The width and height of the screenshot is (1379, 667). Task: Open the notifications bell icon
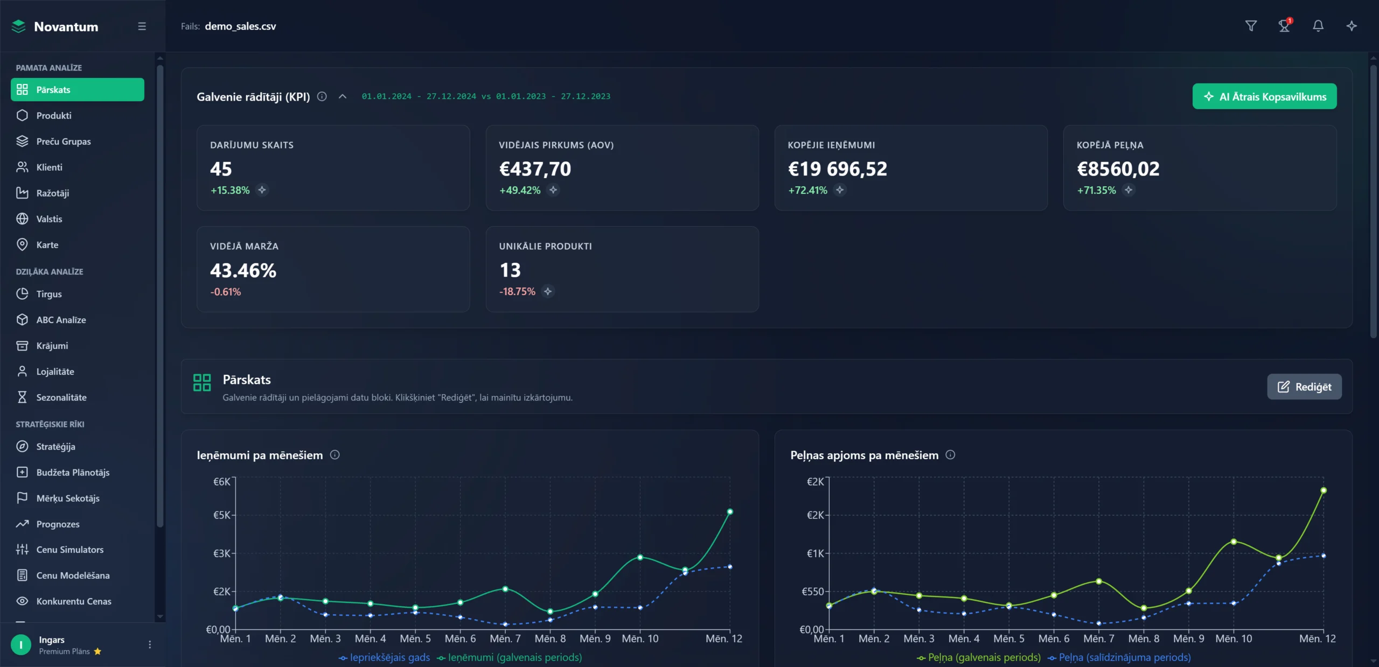click(x=1318, y=26)
